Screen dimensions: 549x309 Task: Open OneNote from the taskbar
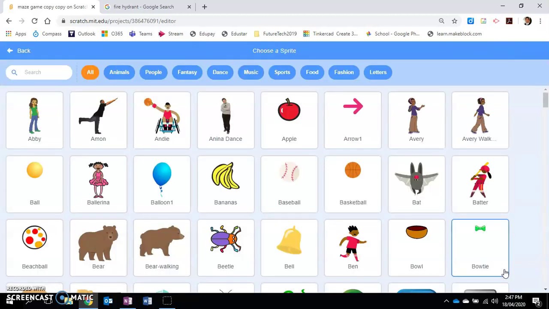(x=128, y=301)
